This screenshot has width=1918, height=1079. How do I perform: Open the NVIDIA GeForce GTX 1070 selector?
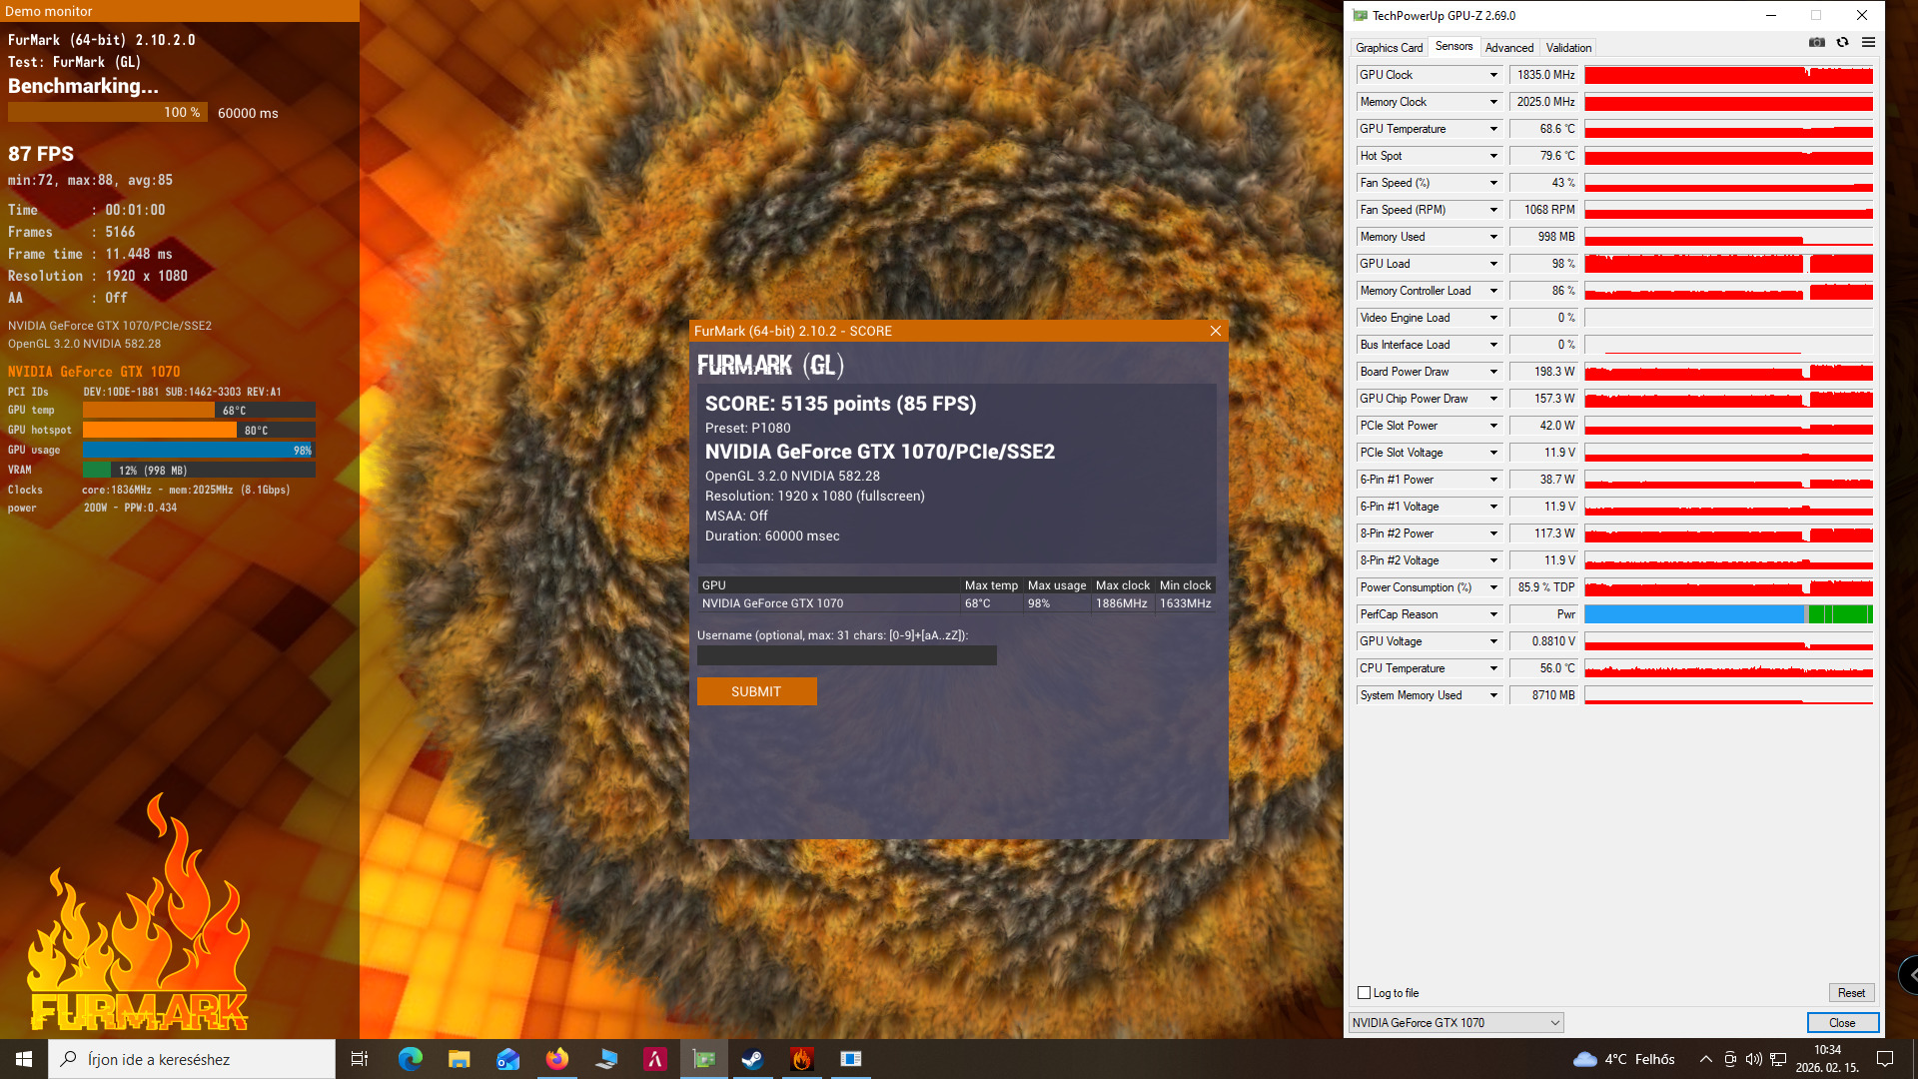coord(1455,1023)
